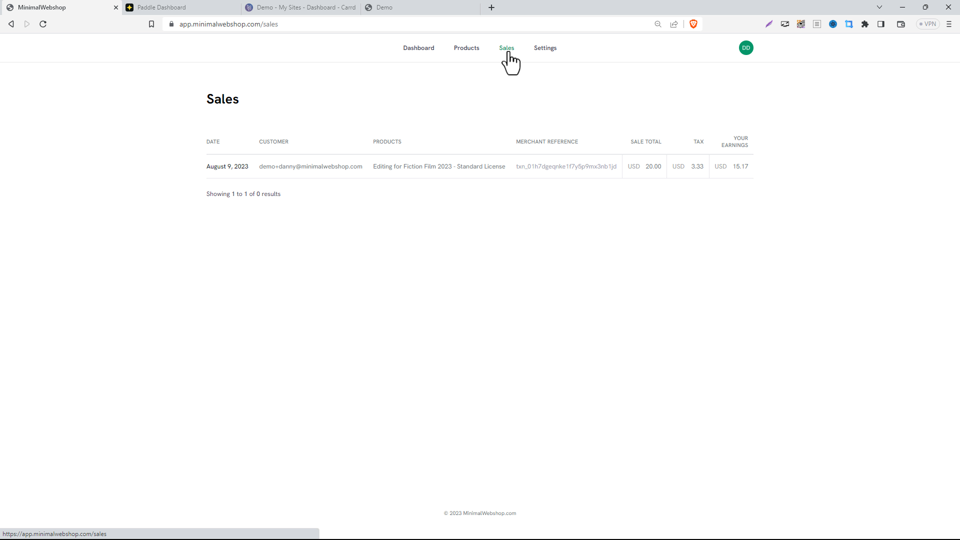Open the Extensions puzzle piece menu
Screen dimensions: 960x540
(x=865, y=24)
